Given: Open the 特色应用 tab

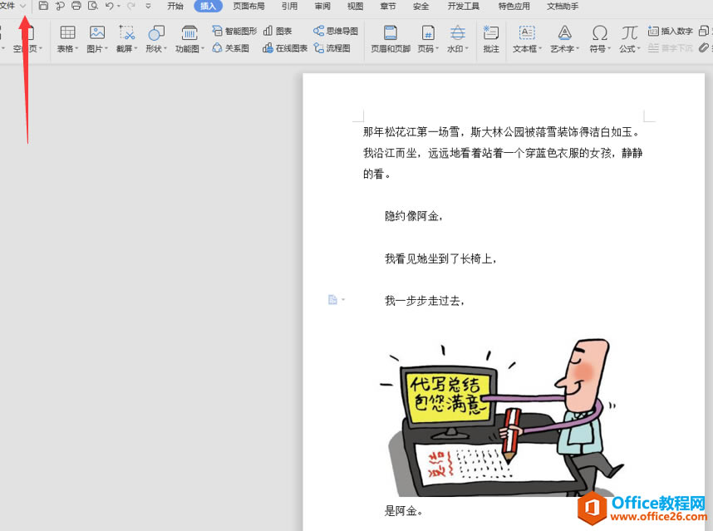Looking at the screenshot, I should (514, 6).
